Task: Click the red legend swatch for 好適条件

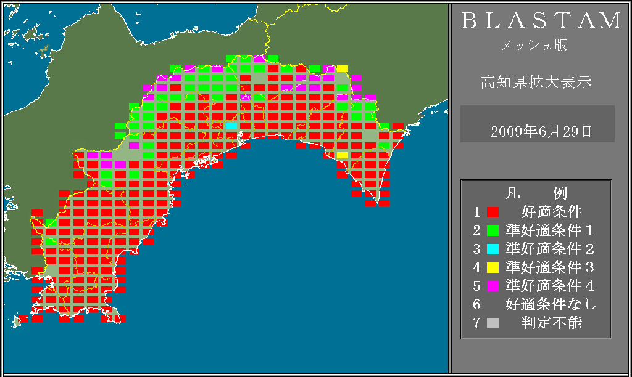Action: (x=493, y=212)
